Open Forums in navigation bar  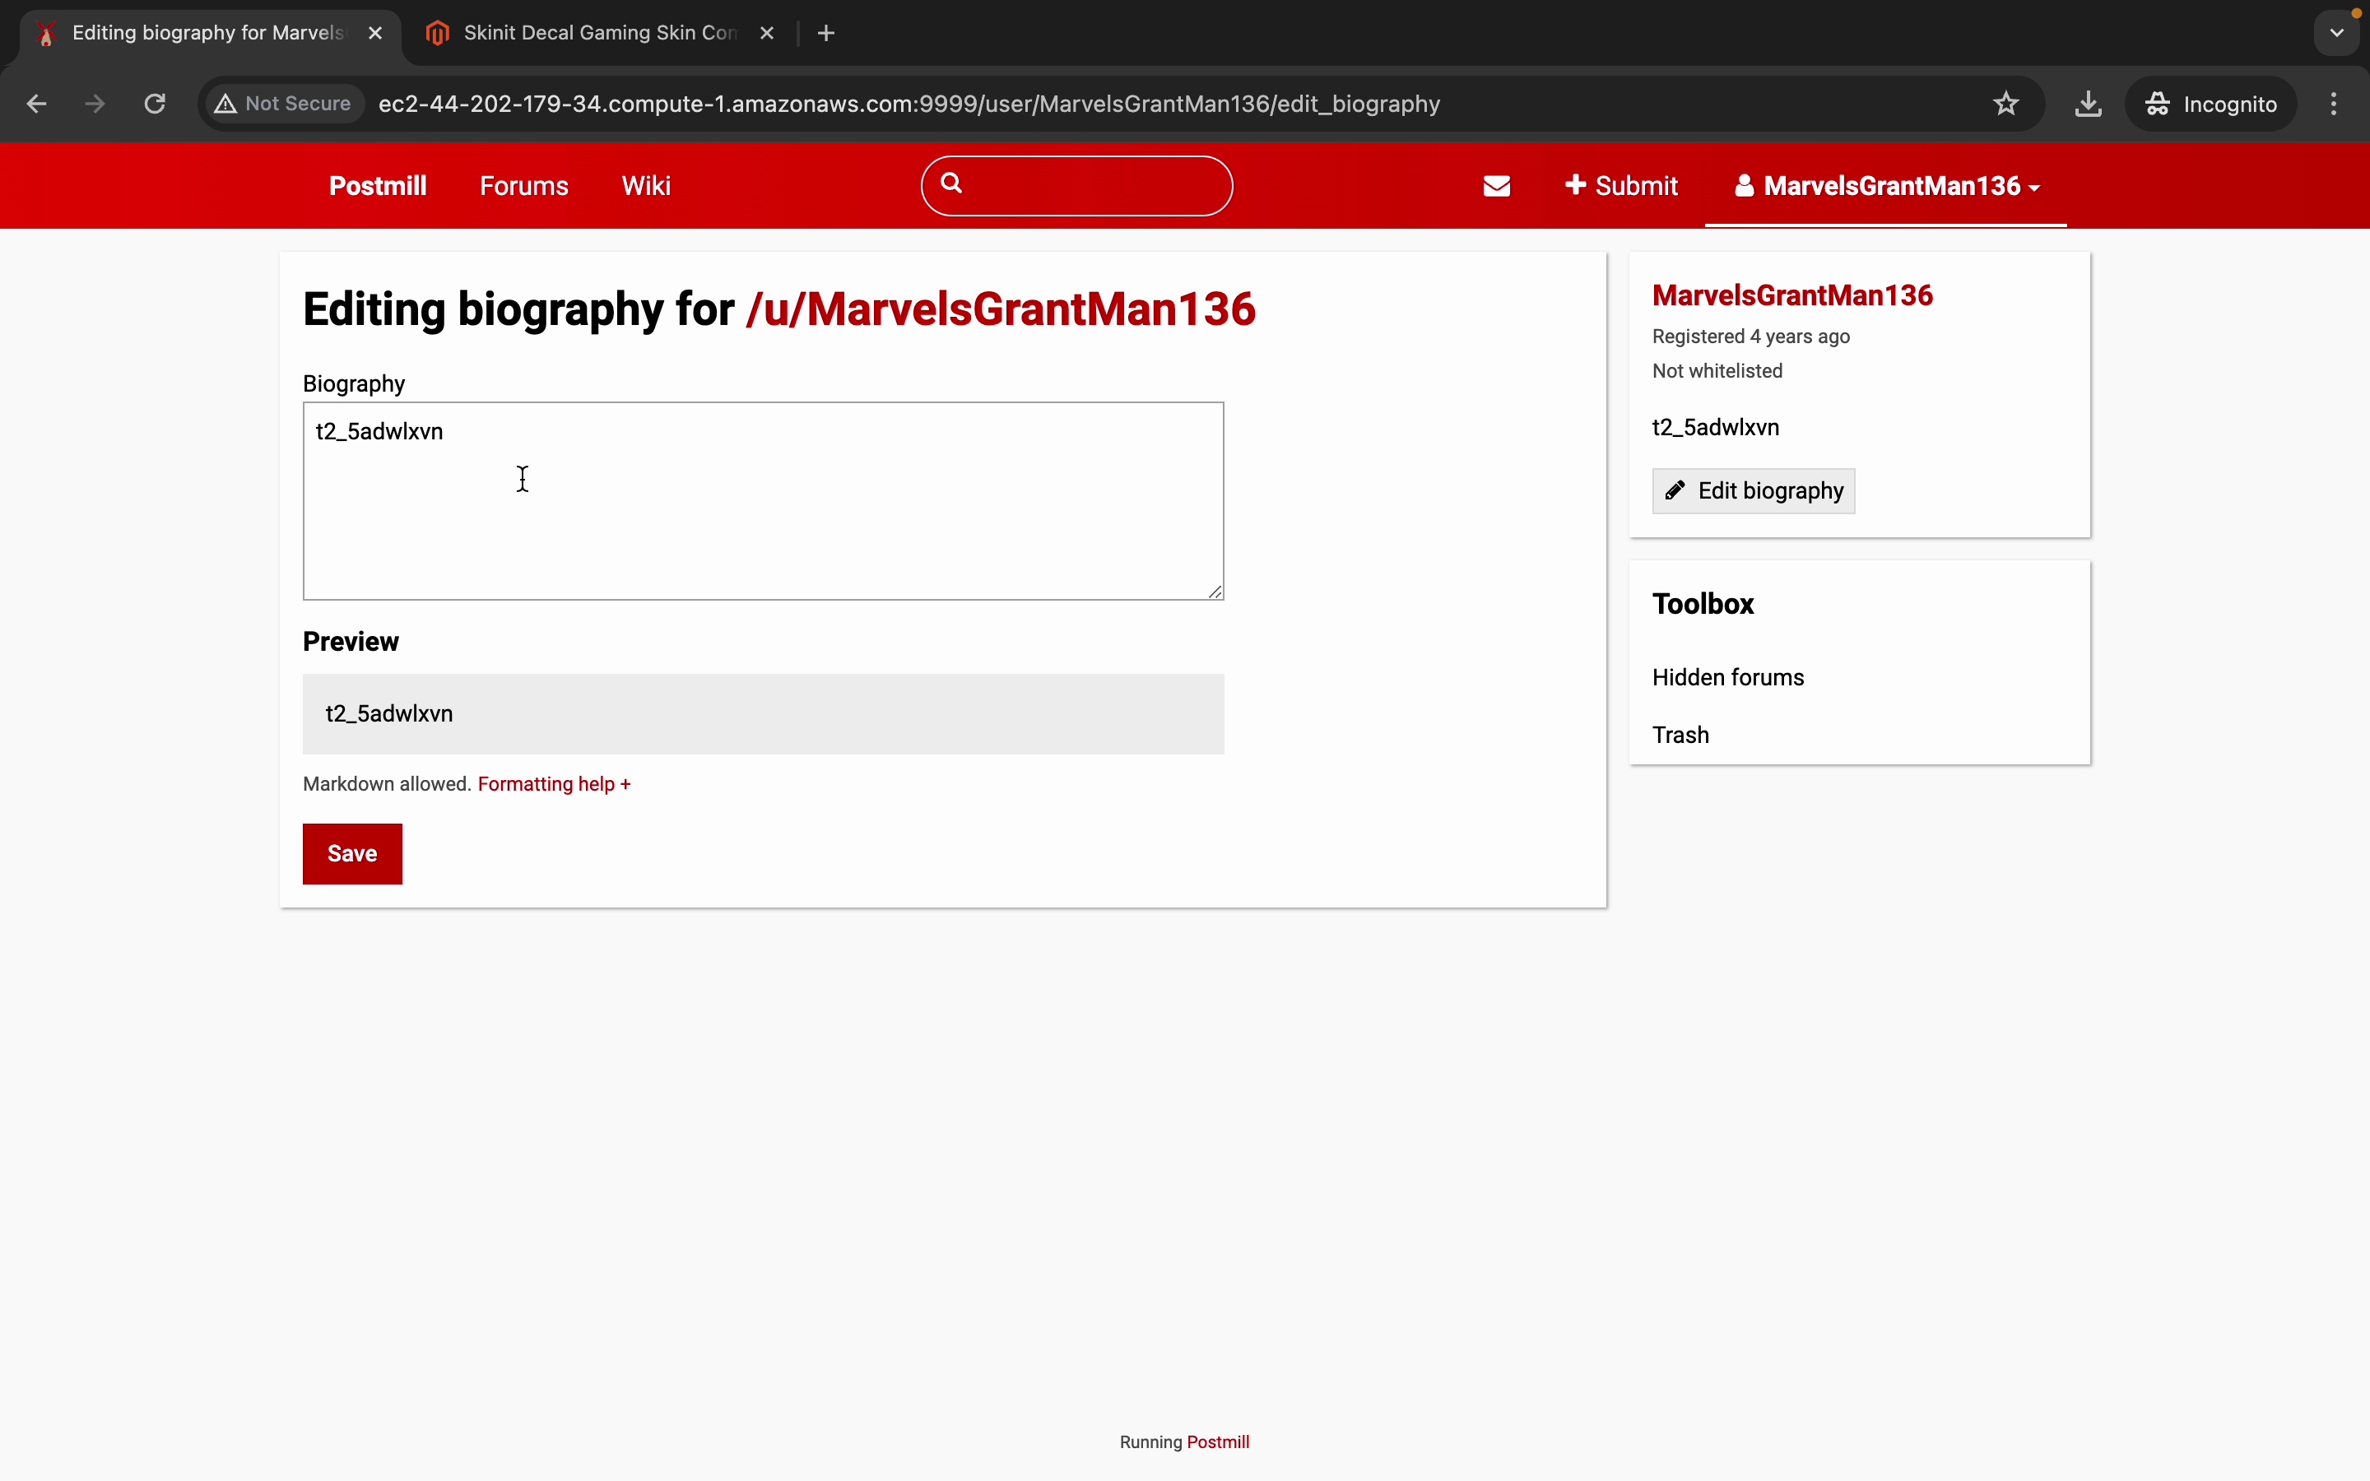tap(524, 186)
